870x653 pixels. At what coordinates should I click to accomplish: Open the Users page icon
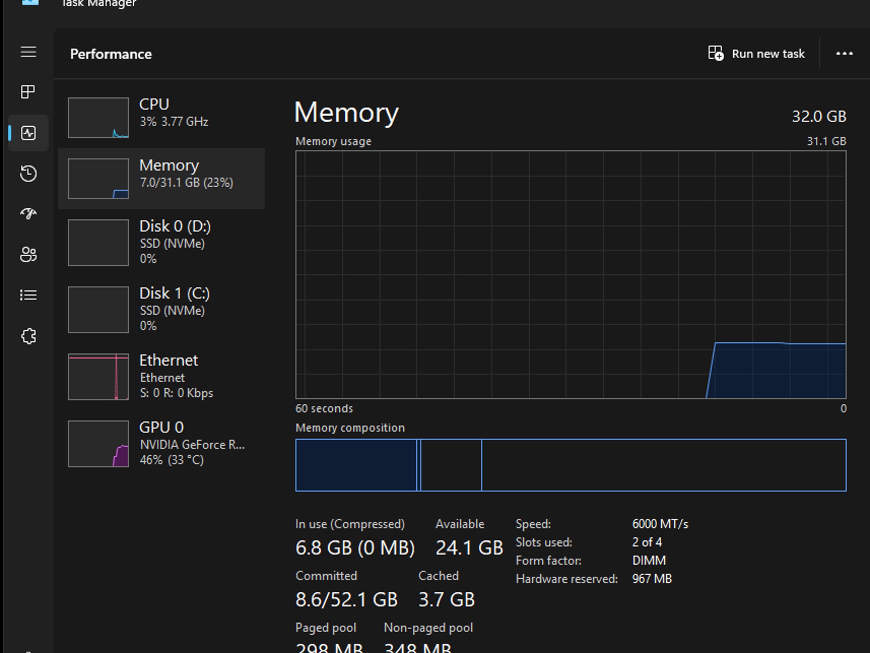28,255
